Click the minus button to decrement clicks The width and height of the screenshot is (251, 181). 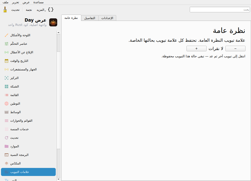pos(235,49)
